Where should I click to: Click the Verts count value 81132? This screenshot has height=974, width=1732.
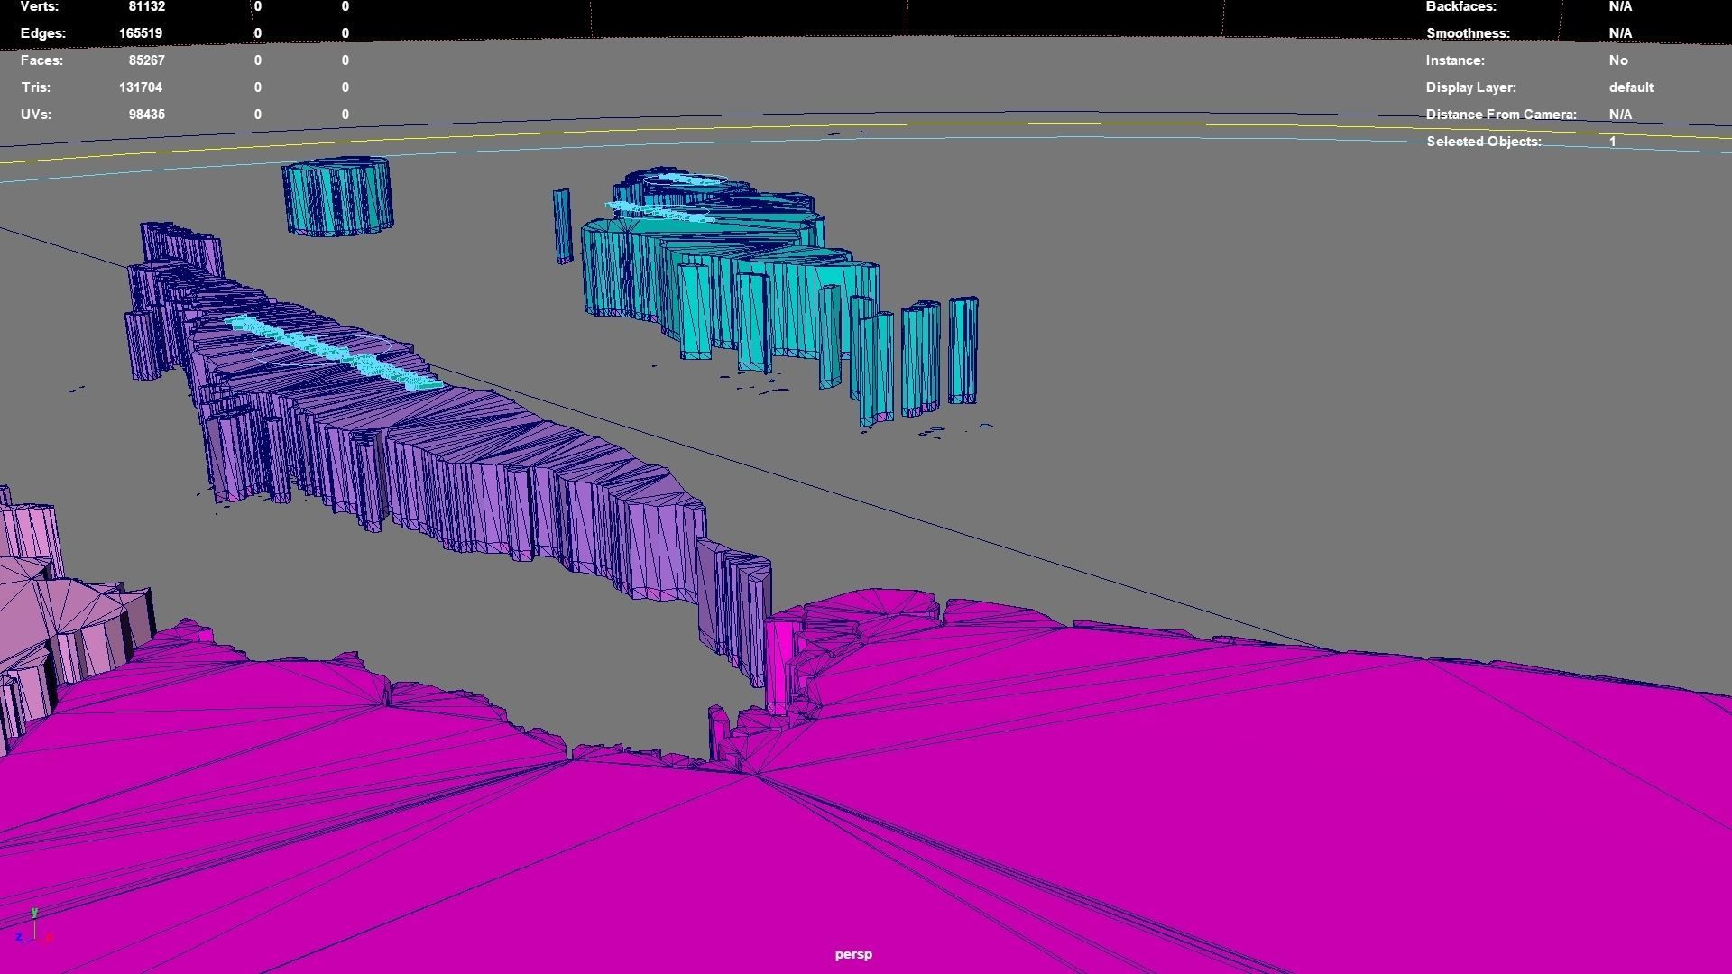click(x=146, y=6)
